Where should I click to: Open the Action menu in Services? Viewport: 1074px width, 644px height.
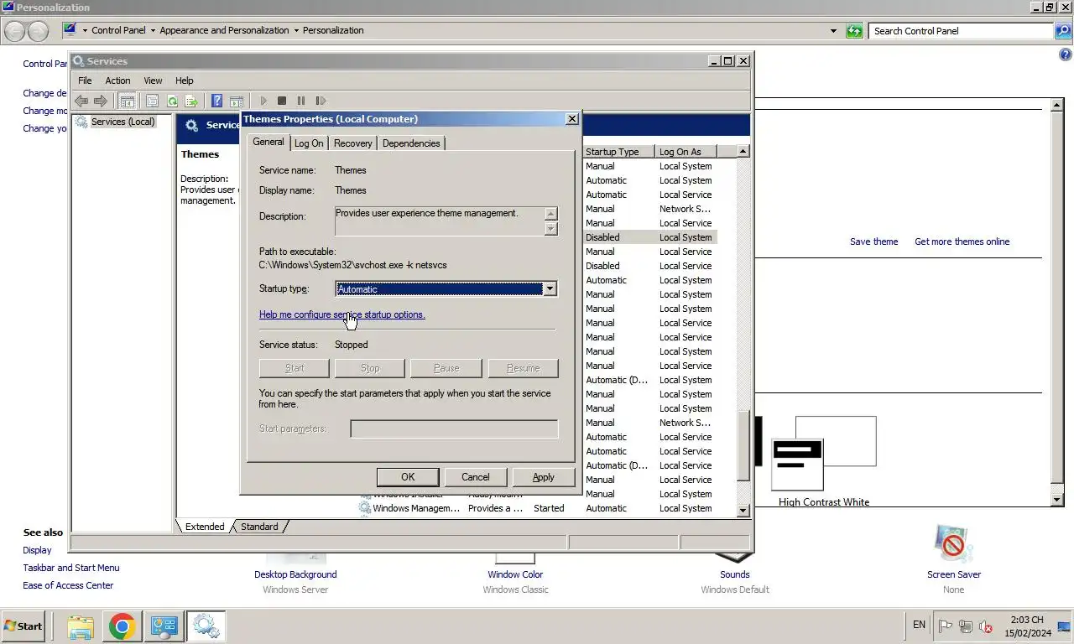(x=117, y=80)
